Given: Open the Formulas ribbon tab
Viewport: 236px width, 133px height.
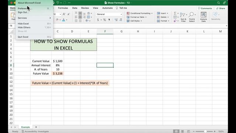Looking at the screenshot, I should pos(63,8).
